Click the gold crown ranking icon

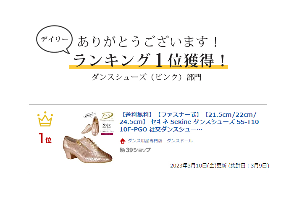tap(45, 119)
